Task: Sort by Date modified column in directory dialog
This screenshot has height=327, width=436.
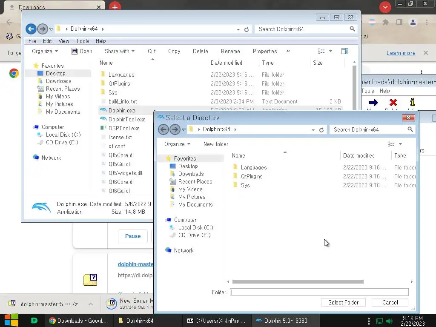Action: point(359,155)
